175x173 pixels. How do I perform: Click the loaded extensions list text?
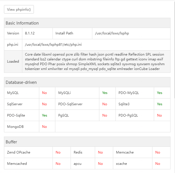coord(95,62)
